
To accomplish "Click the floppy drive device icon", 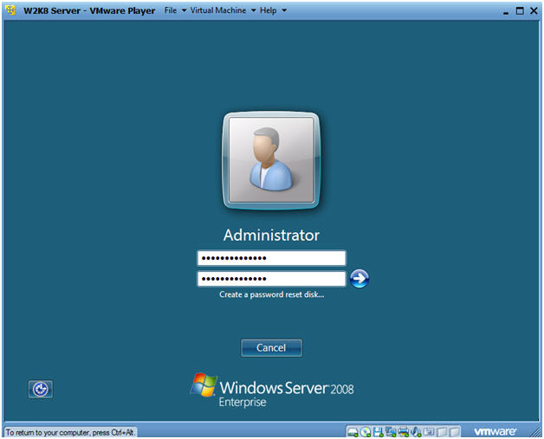I will coord(378,432).
